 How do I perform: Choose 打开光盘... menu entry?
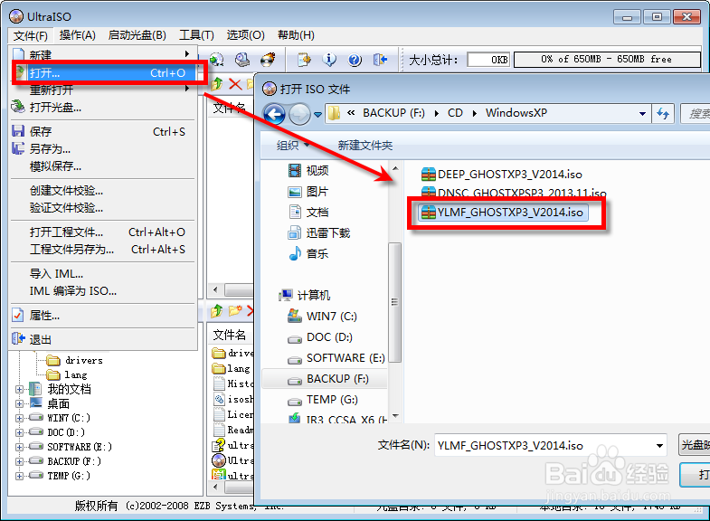click(x=103, y=108)
